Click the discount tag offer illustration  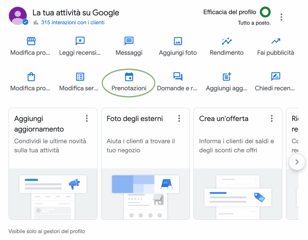point(259,197)
